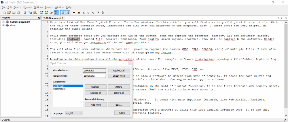This screenshot has height=122, width=288.
Task: Expand the demo project tree node
Action: pyautogui.click(x=3, y=25)
